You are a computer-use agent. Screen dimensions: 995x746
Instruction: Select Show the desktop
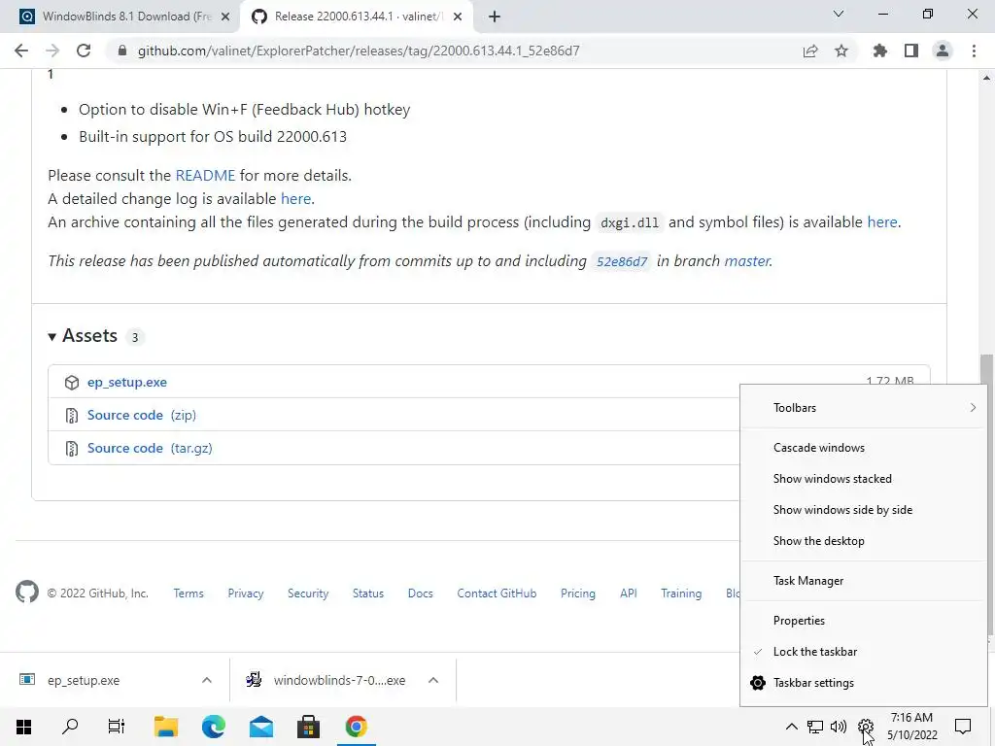pos(864,541)
